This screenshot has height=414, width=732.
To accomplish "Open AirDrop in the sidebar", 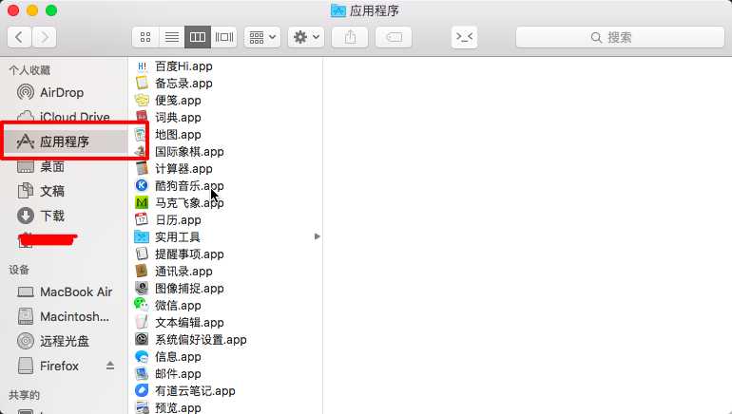I will coord(63,92).
